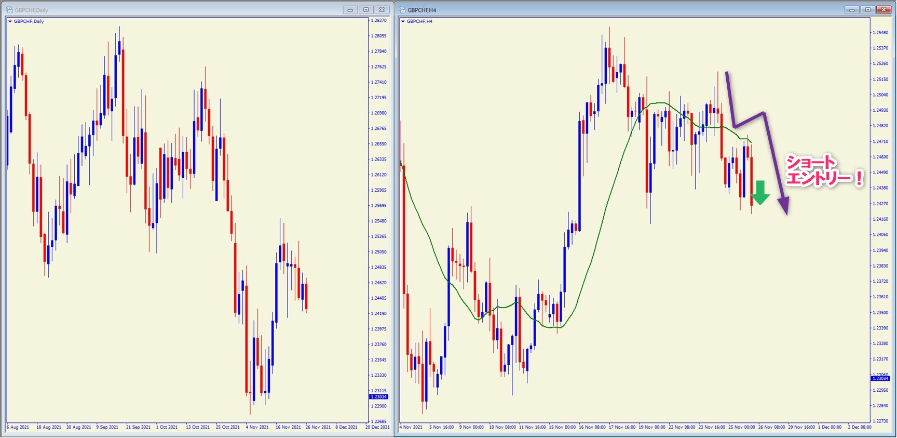
Task: Click the 1.25050 price level on Daily axis
Action: coord(379,251)
